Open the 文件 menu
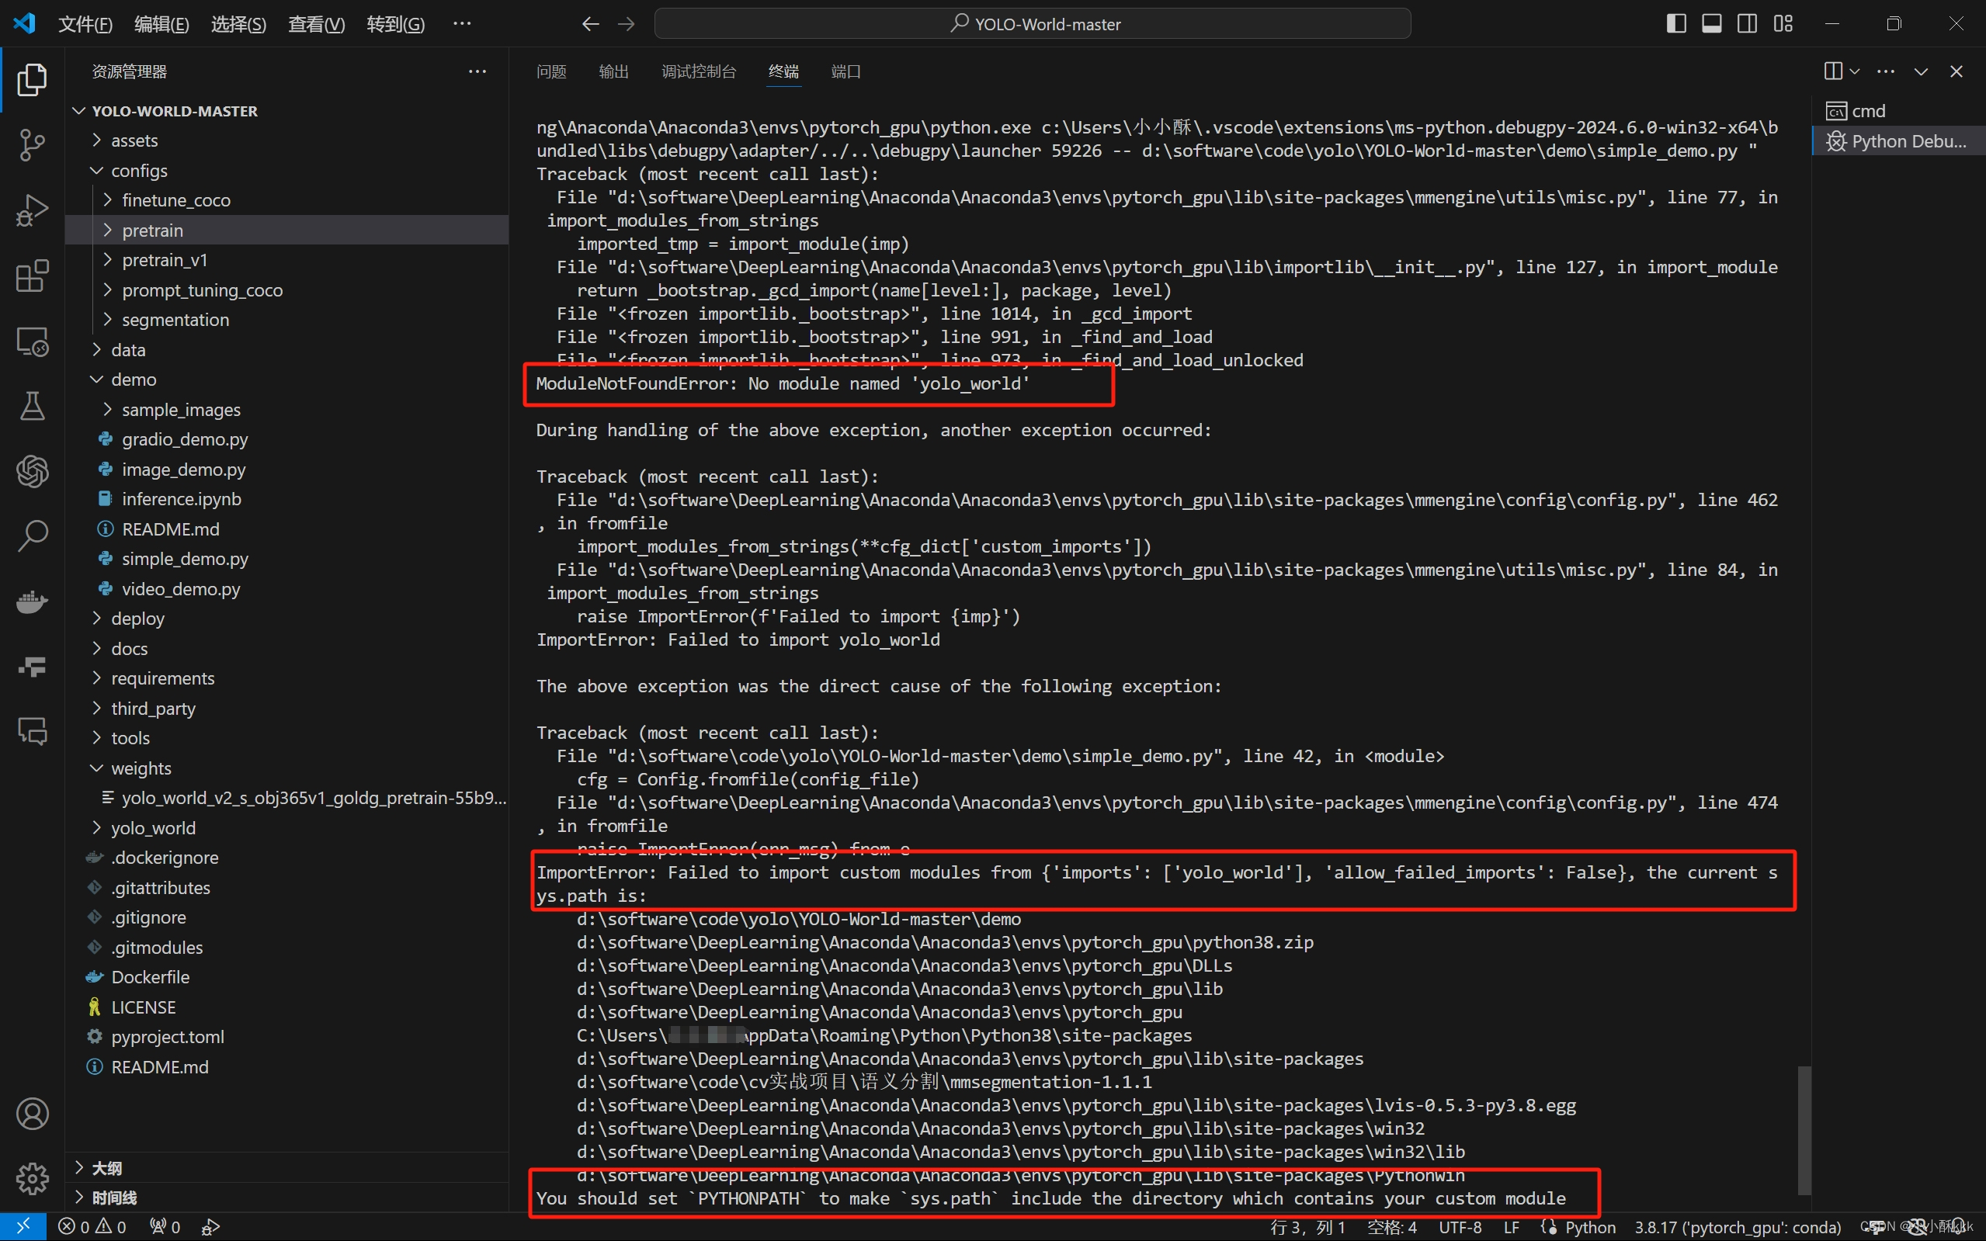This screenshot has width=1986, height=1241. [x=85, y=24]
